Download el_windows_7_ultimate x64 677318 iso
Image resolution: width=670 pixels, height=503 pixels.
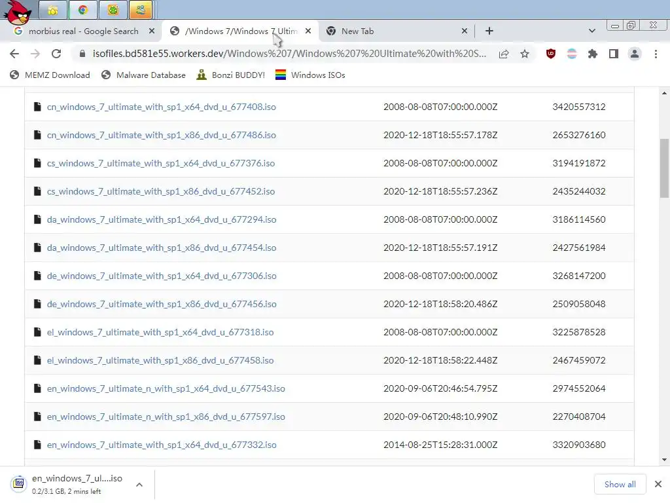click(x=160, y=332)
